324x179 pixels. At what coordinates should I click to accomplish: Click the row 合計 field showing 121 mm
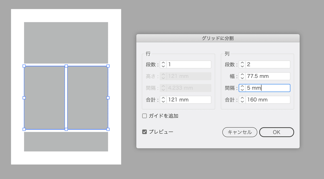[x=189, y=100]
